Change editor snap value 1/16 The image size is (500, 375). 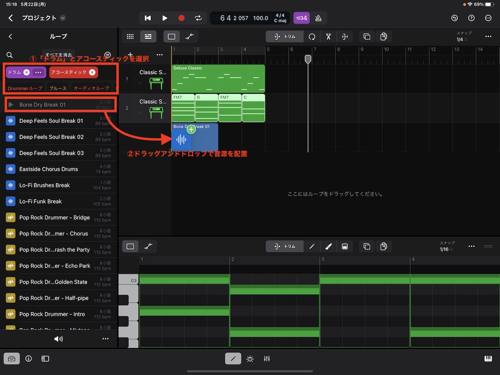coord(446,249)
